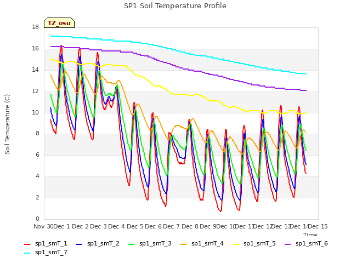Click the 10 y-axis tick label
Image resolution: width=351 pixels, height=263 pixels.
click(x=35, y=112)
